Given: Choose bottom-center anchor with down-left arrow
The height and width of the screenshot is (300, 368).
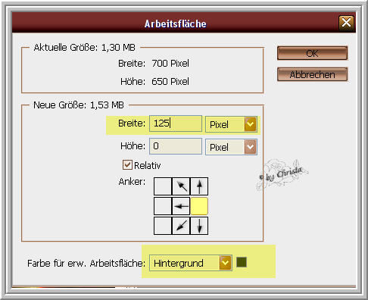Looking at the screenshot, I should [181, 226].
